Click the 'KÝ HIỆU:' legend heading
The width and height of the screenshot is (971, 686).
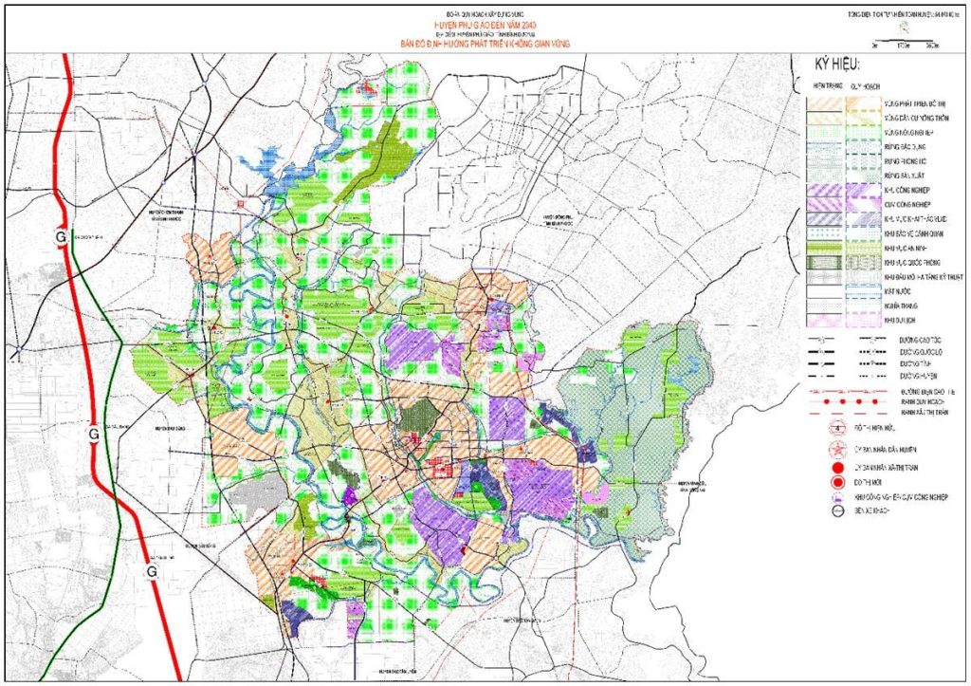point(835,65)
